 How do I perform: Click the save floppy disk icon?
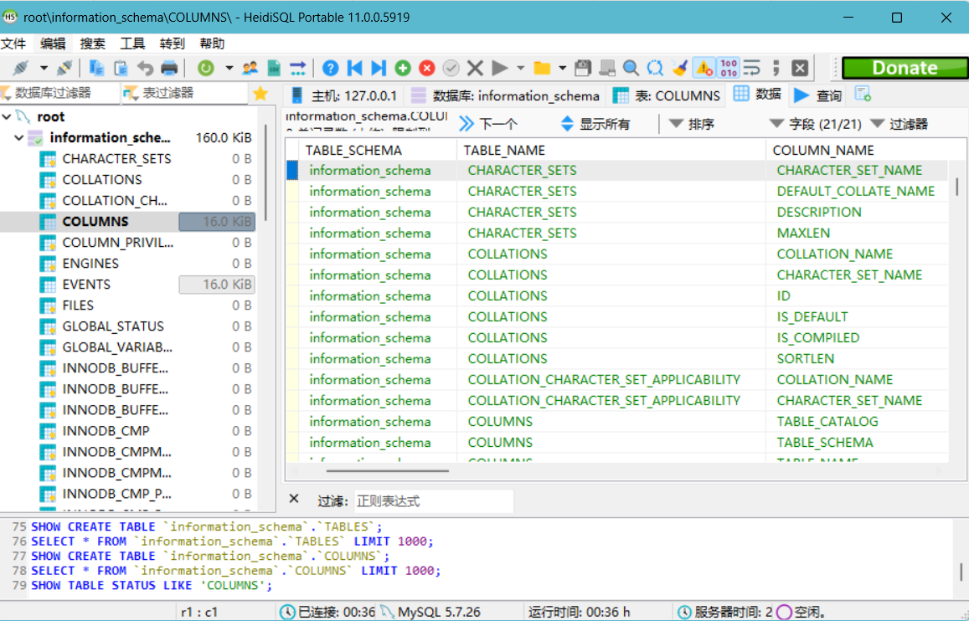pos(583,67)
